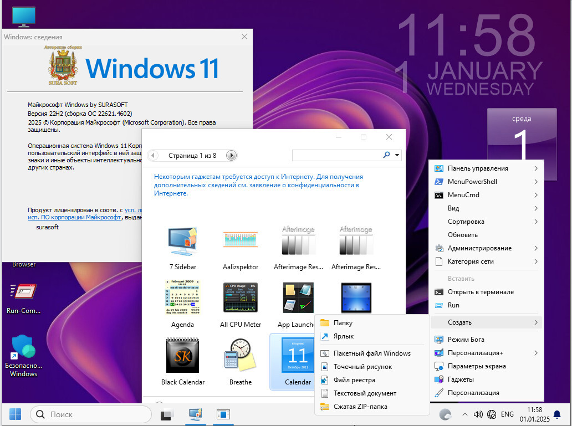Open Microsoft software license terms link
This screenshot has width=572, height=426.
[x=74, y=217]
